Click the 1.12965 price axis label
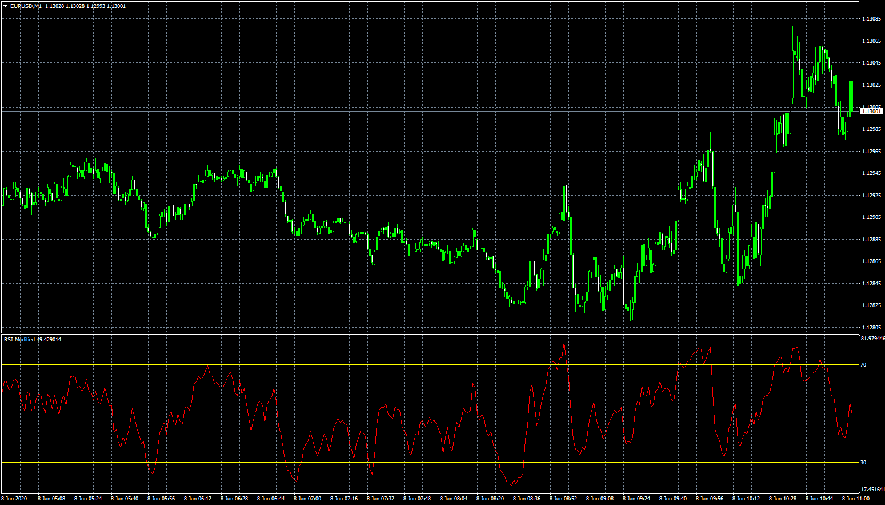Viewport: 885px width, 505px height. [871, 152]
